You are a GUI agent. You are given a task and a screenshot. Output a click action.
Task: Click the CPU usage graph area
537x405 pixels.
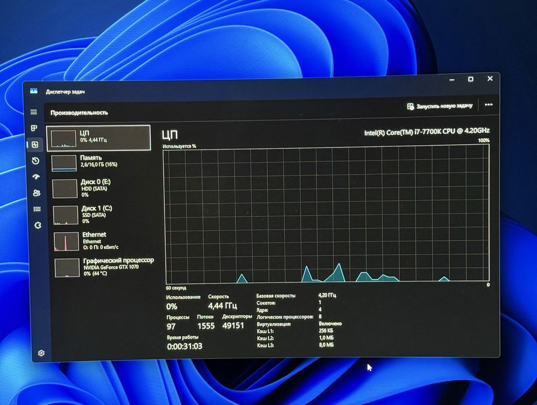click(x=327, y=214)
